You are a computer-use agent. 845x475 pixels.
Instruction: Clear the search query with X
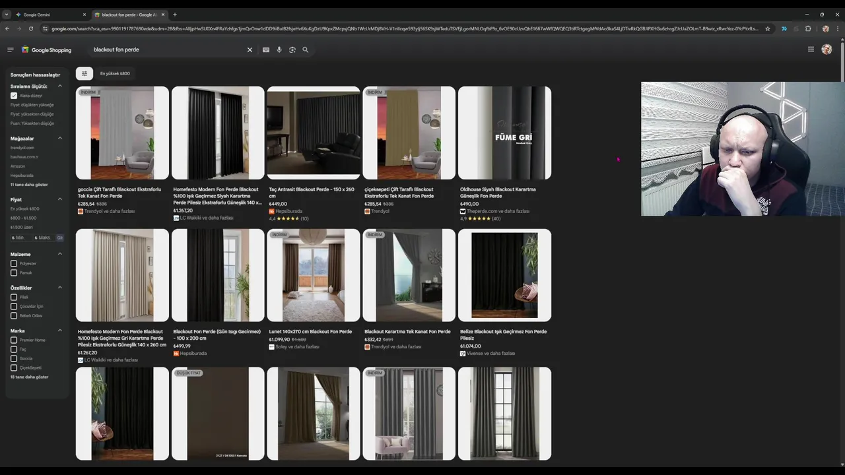[x=250, y=49]
